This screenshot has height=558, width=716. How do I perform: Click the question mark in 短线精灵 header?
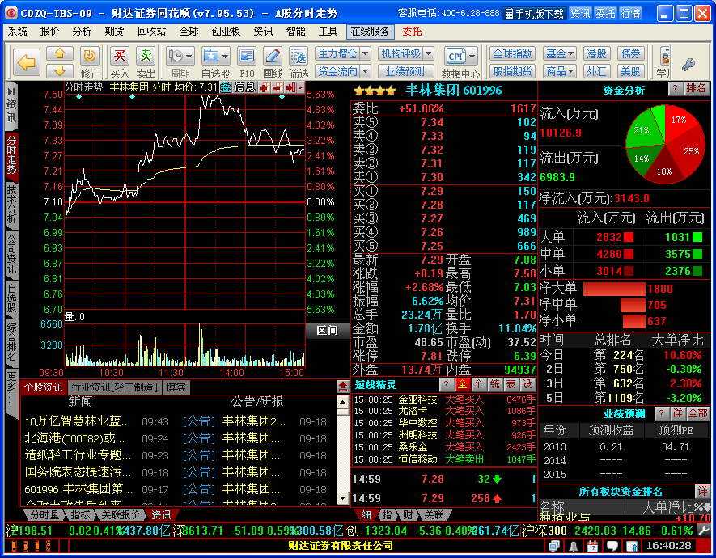(446, 384)
